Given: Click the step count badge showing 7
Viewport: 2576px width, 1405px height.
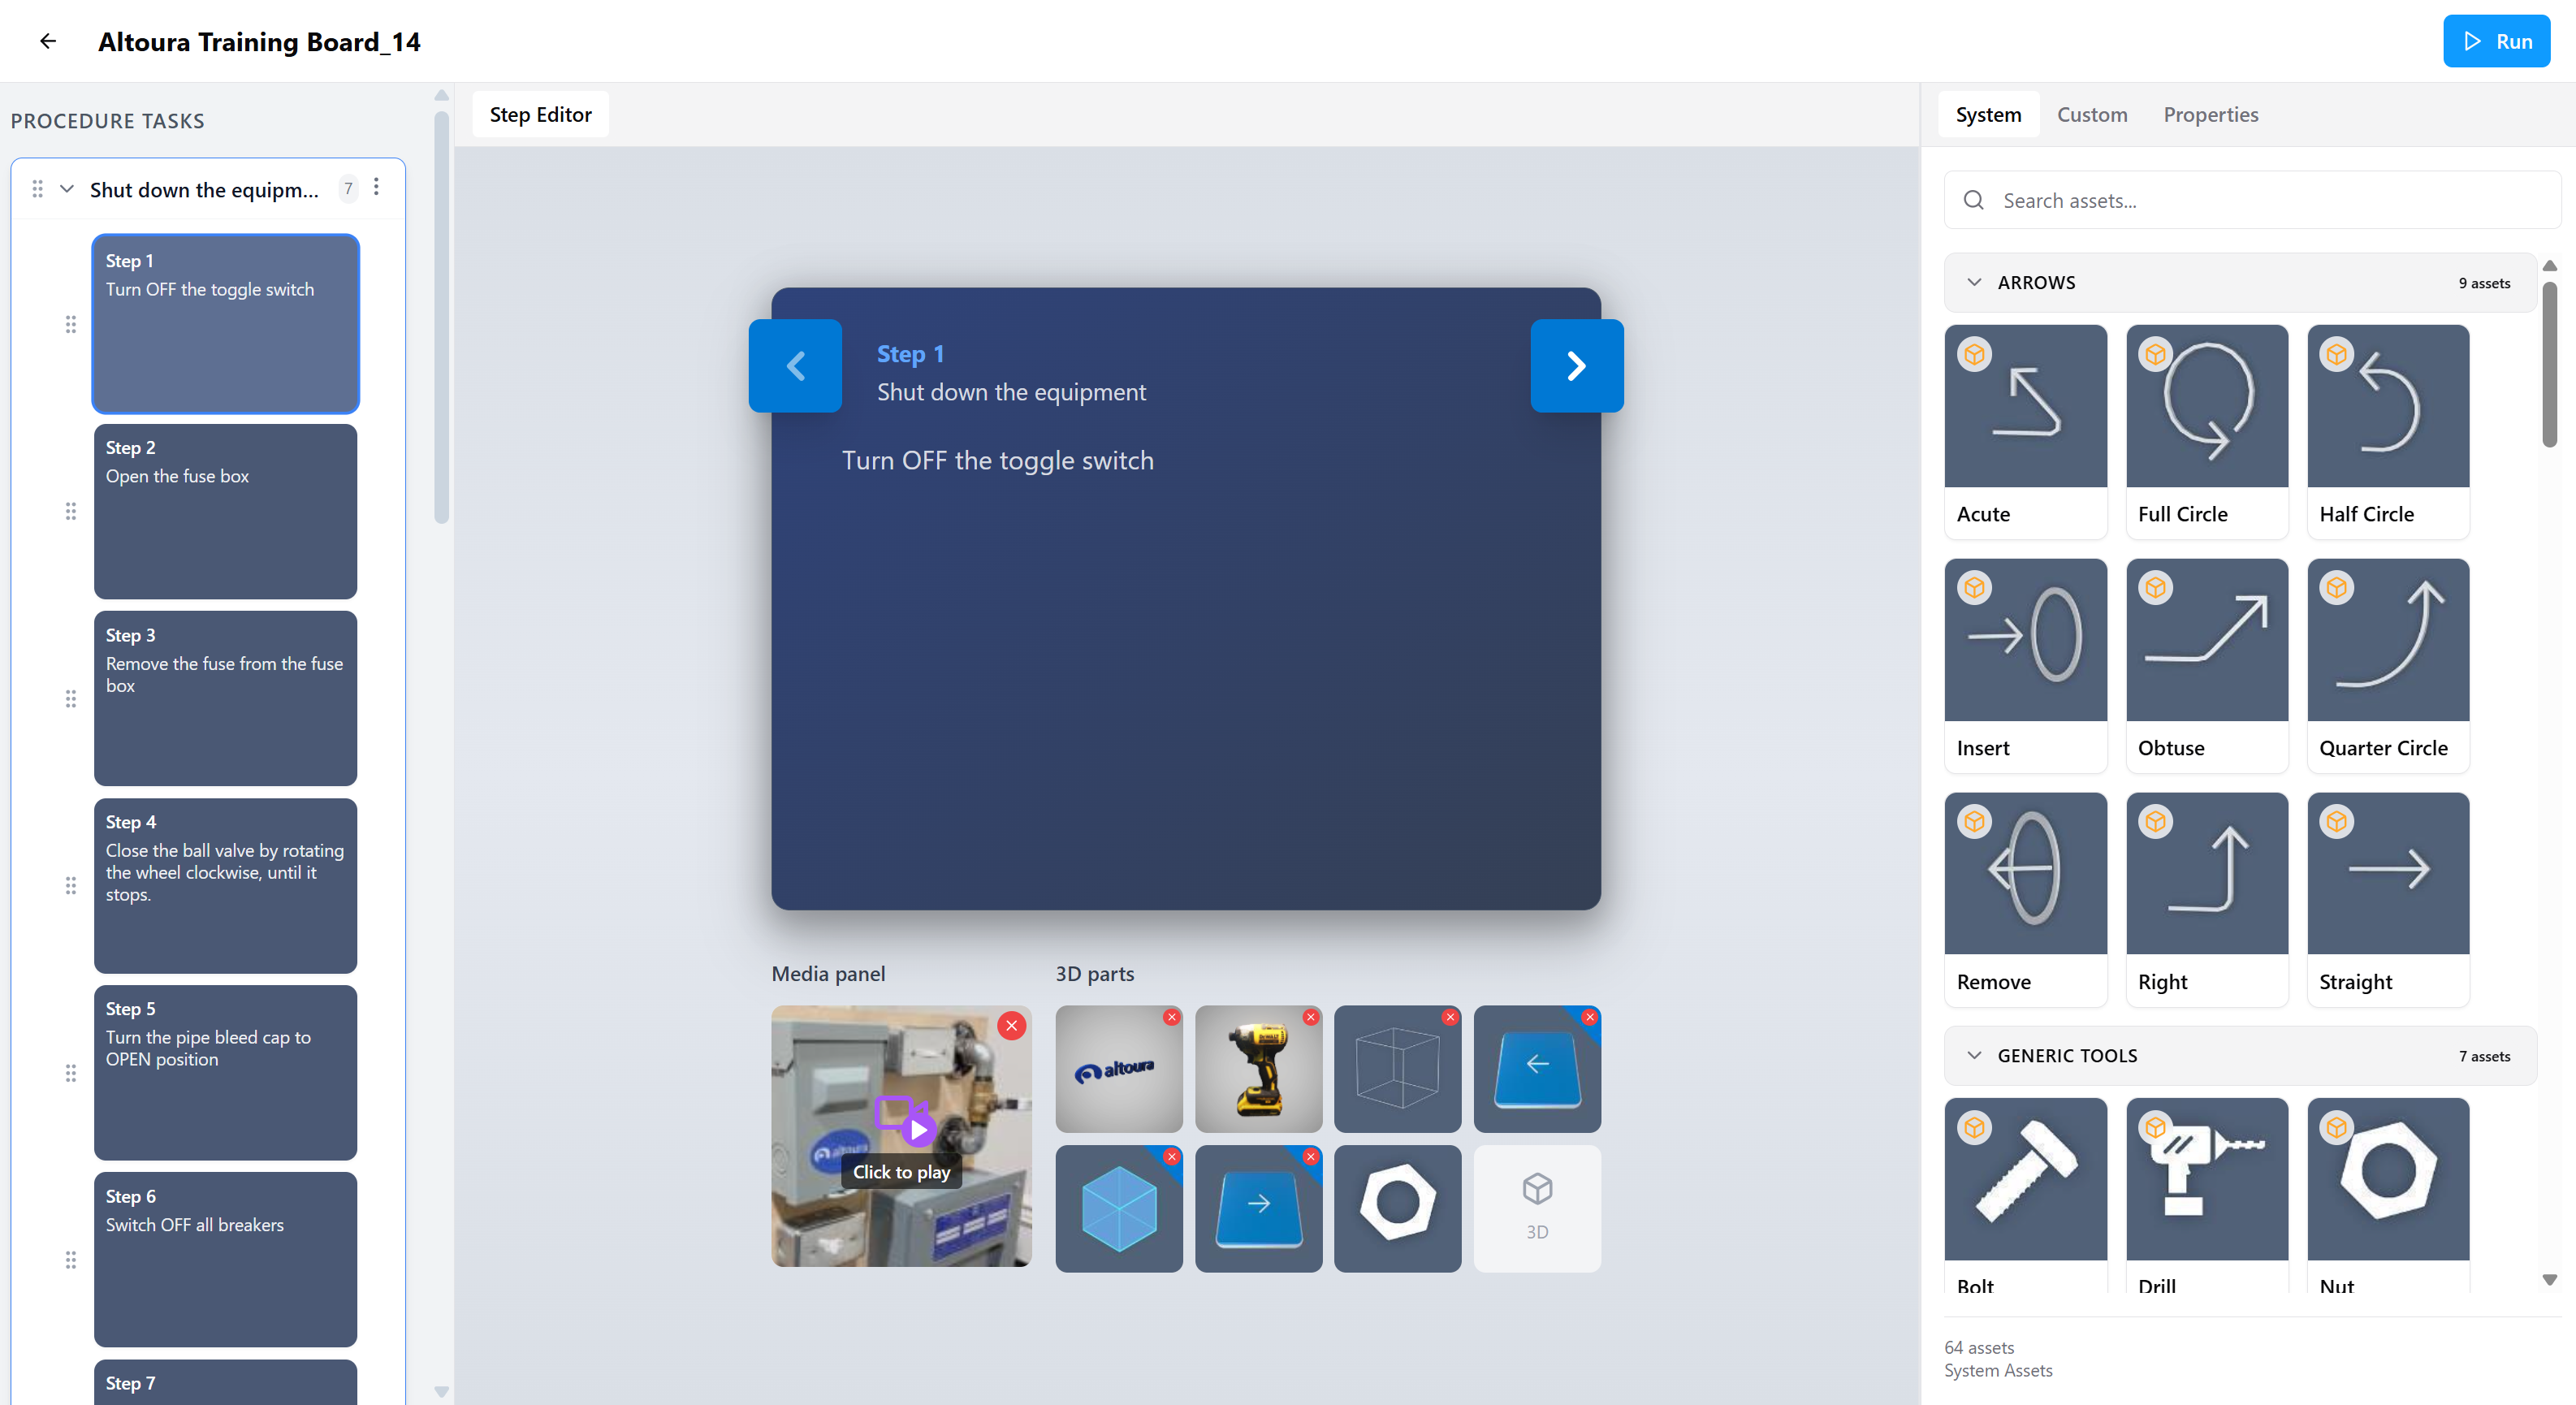Looking at the screenshot, I should click(x=348, y=188).
